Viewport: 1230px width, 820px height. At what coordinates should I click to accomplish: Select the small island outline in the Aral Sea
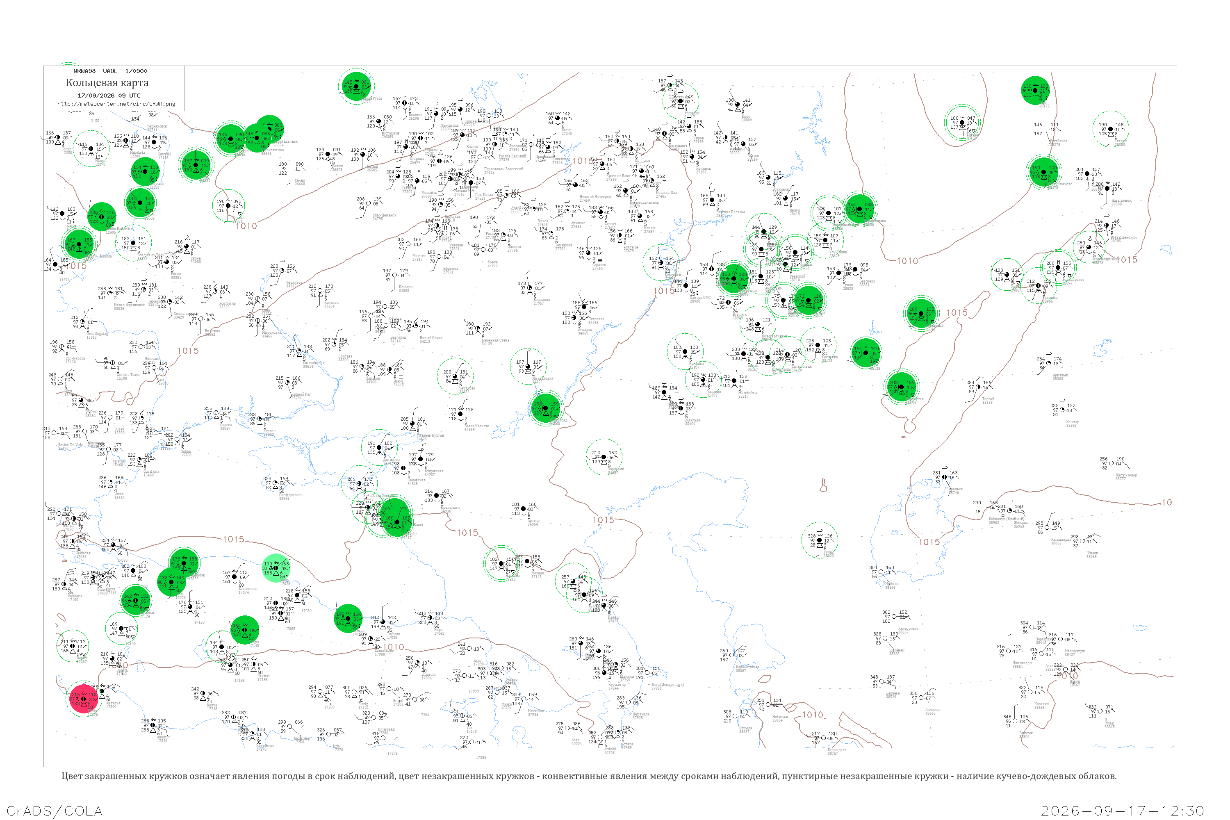[x=823, y=486]
